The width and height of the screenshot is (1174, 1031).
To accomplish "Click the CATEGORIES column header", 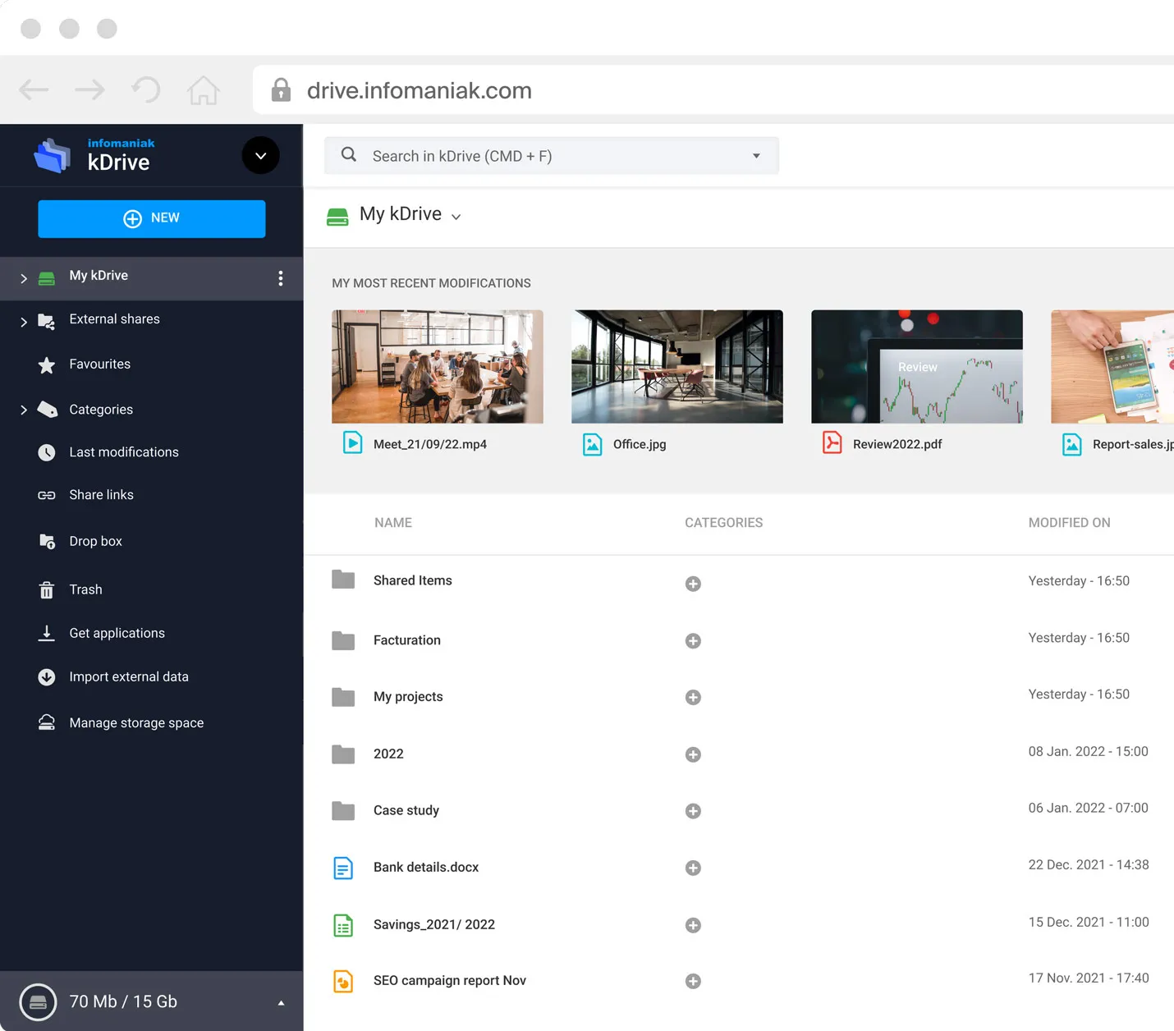I will [723, 523].
